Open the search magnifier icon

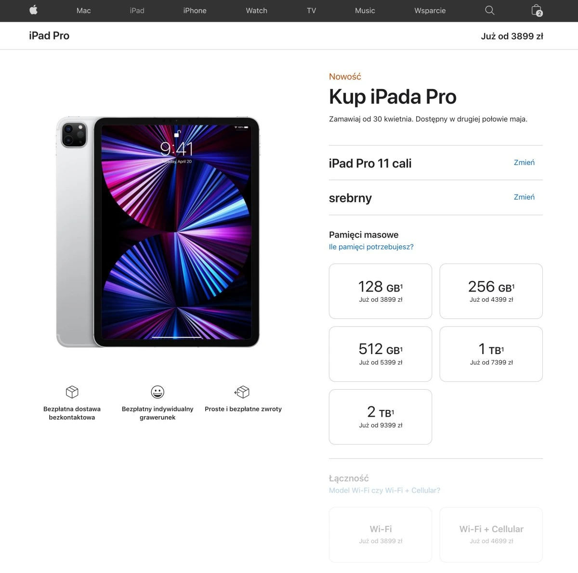[489, 10]
